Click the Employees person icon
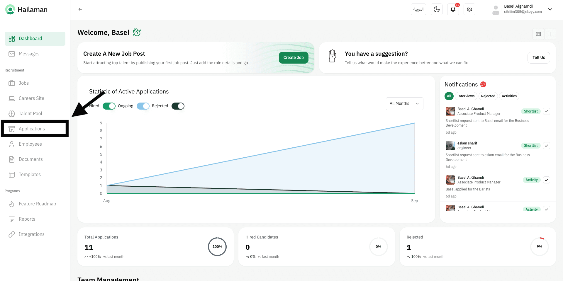 (x=12, y=144)
